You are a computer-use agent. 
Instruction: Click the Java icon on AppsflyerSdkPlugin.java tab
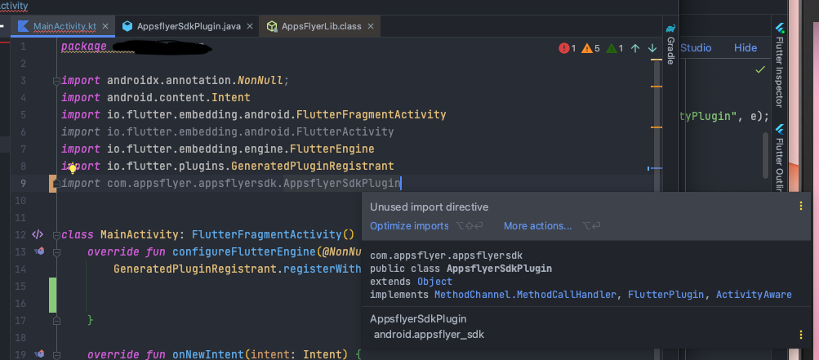tap(127, 26)
